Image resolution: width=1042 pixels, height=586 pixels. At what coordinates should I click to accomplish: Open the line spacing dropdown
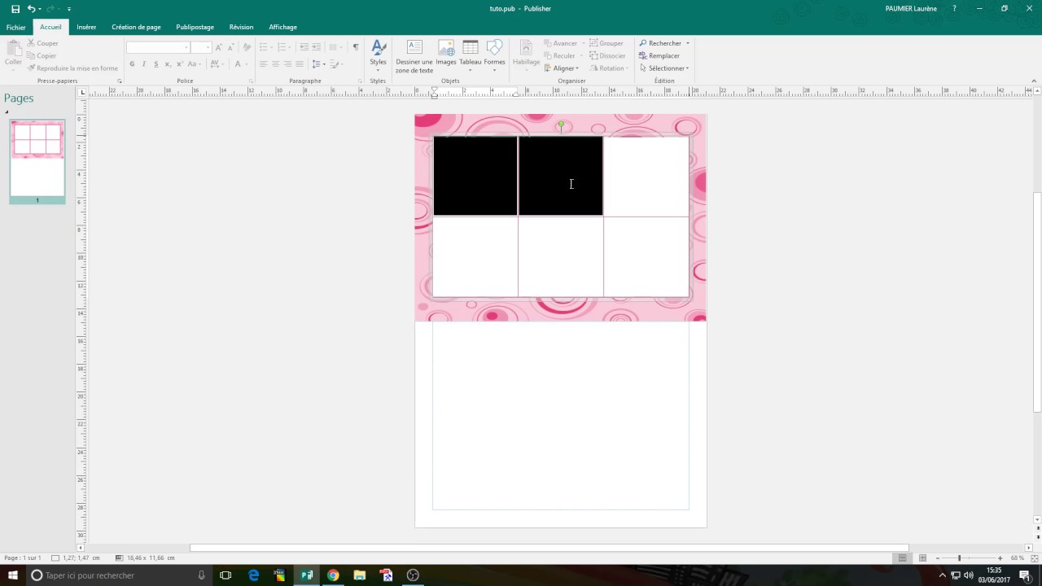[x=318, y=64]
